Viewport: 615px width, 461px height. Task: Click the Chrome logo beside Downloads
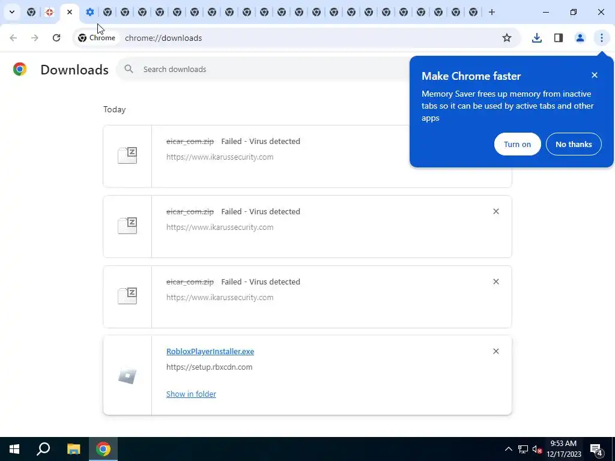click(20, 69)
